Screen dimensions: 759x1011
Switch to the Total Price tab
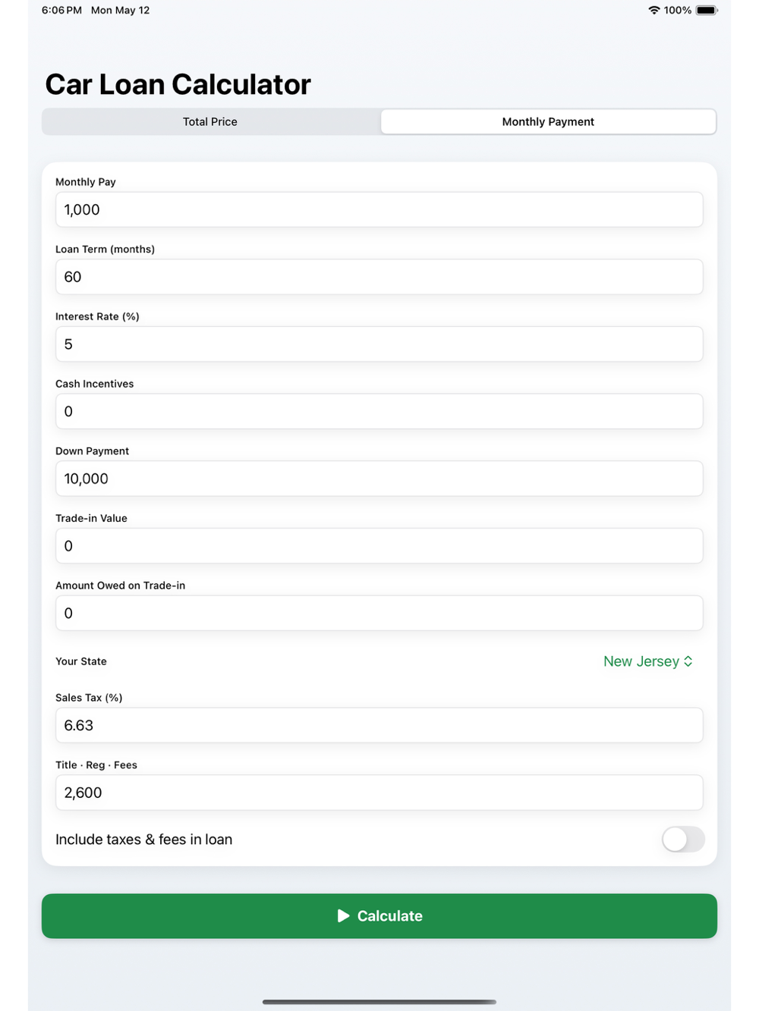pyautogui.click(x=210, y=121)
